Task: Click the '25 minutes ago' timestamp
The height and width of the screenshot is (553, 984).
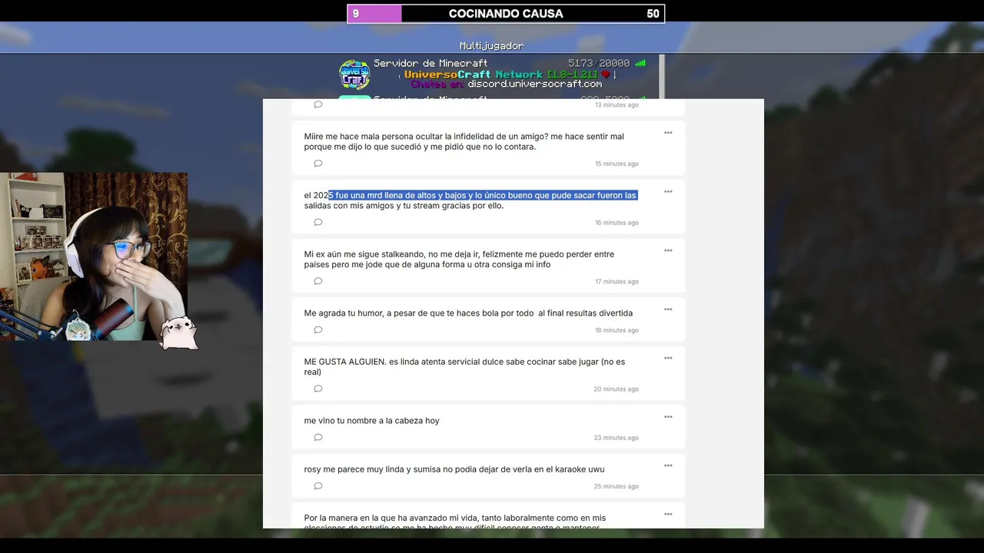Action: click(x=617, y=486)
